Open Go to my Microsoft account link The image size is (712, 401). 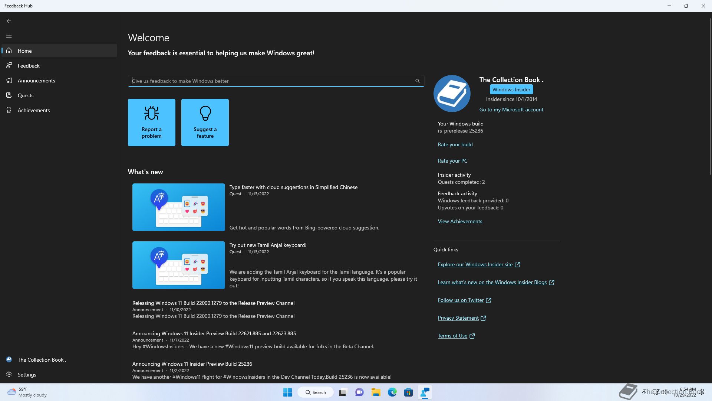point(511,110)
